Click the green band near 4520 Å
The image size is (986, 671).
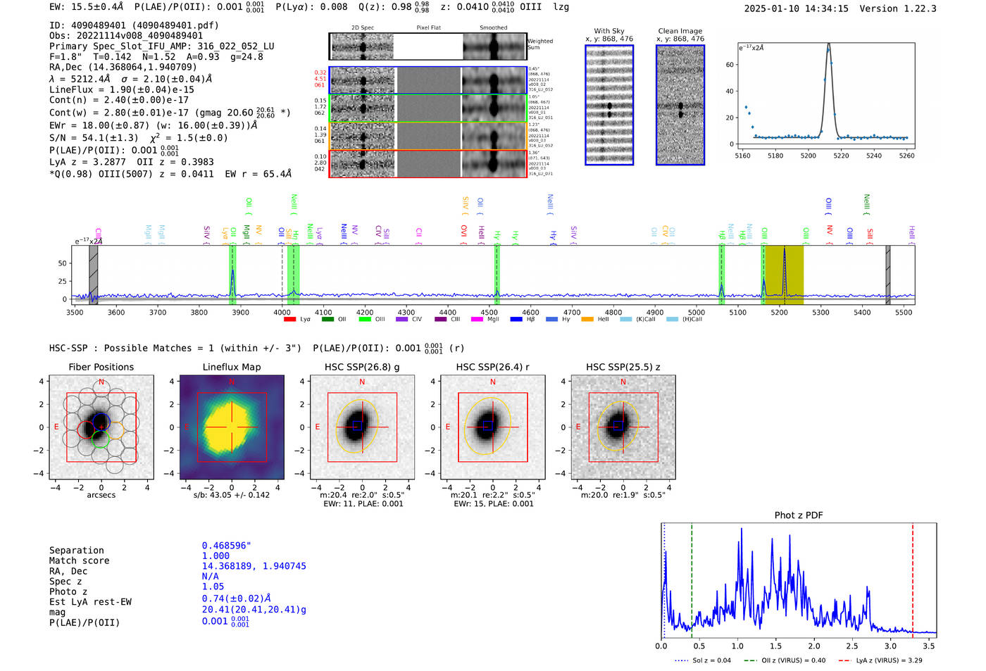[497, 275]
